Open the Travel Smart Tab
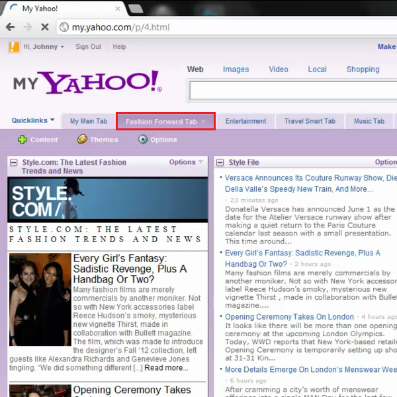The height and width of the screenshot is (397, 397). [x=310, y=121]
